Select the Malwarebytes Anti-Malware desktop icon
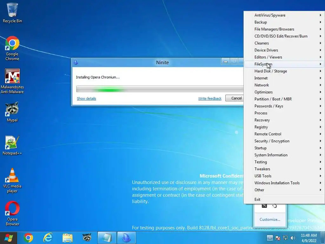The image size is (325, 244). pos(12,81)
